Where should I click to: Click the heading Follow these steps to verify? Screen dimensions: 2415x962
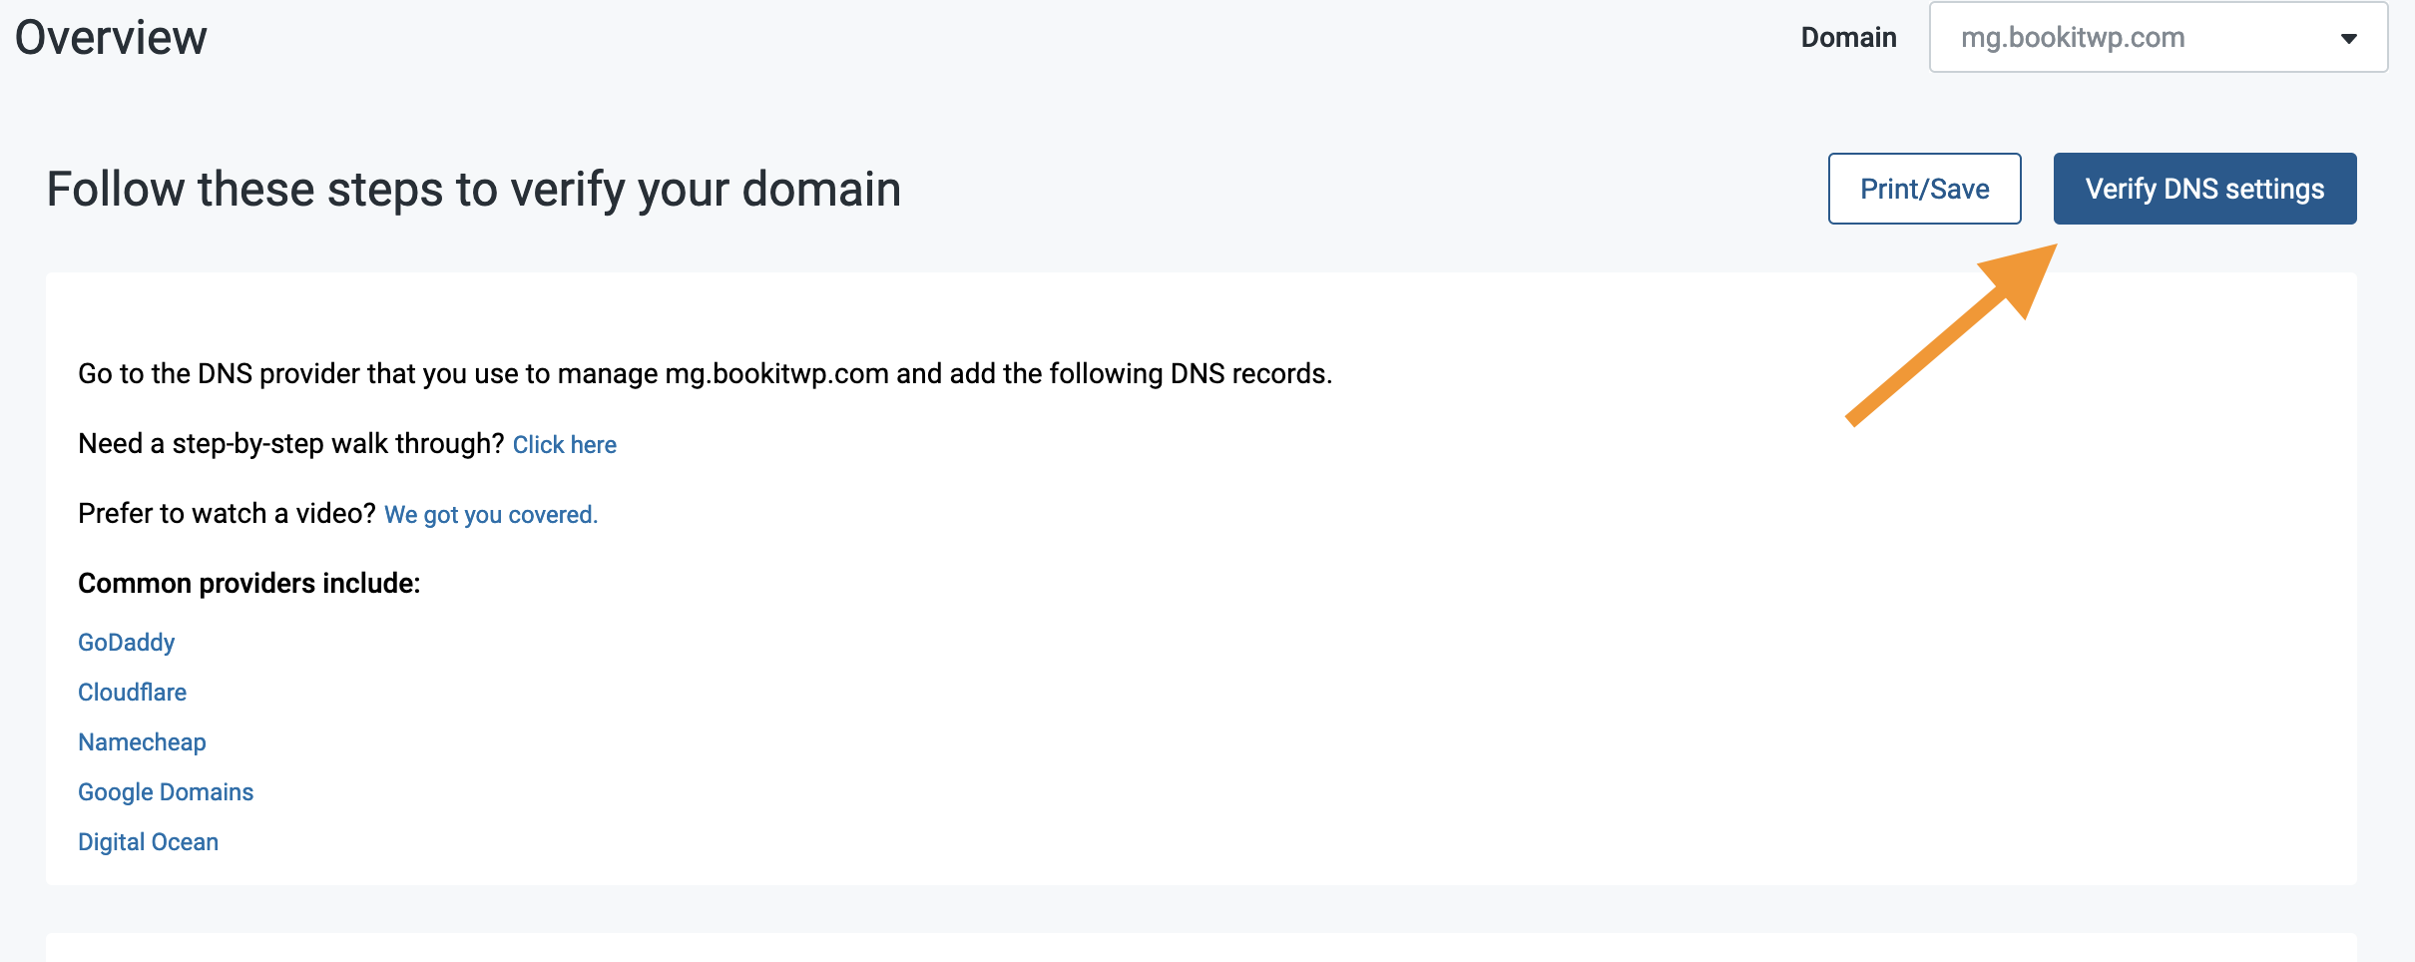[473, 188]
